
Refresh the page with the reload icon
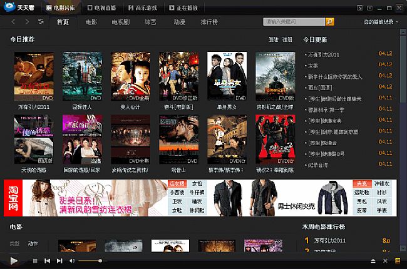41,21
